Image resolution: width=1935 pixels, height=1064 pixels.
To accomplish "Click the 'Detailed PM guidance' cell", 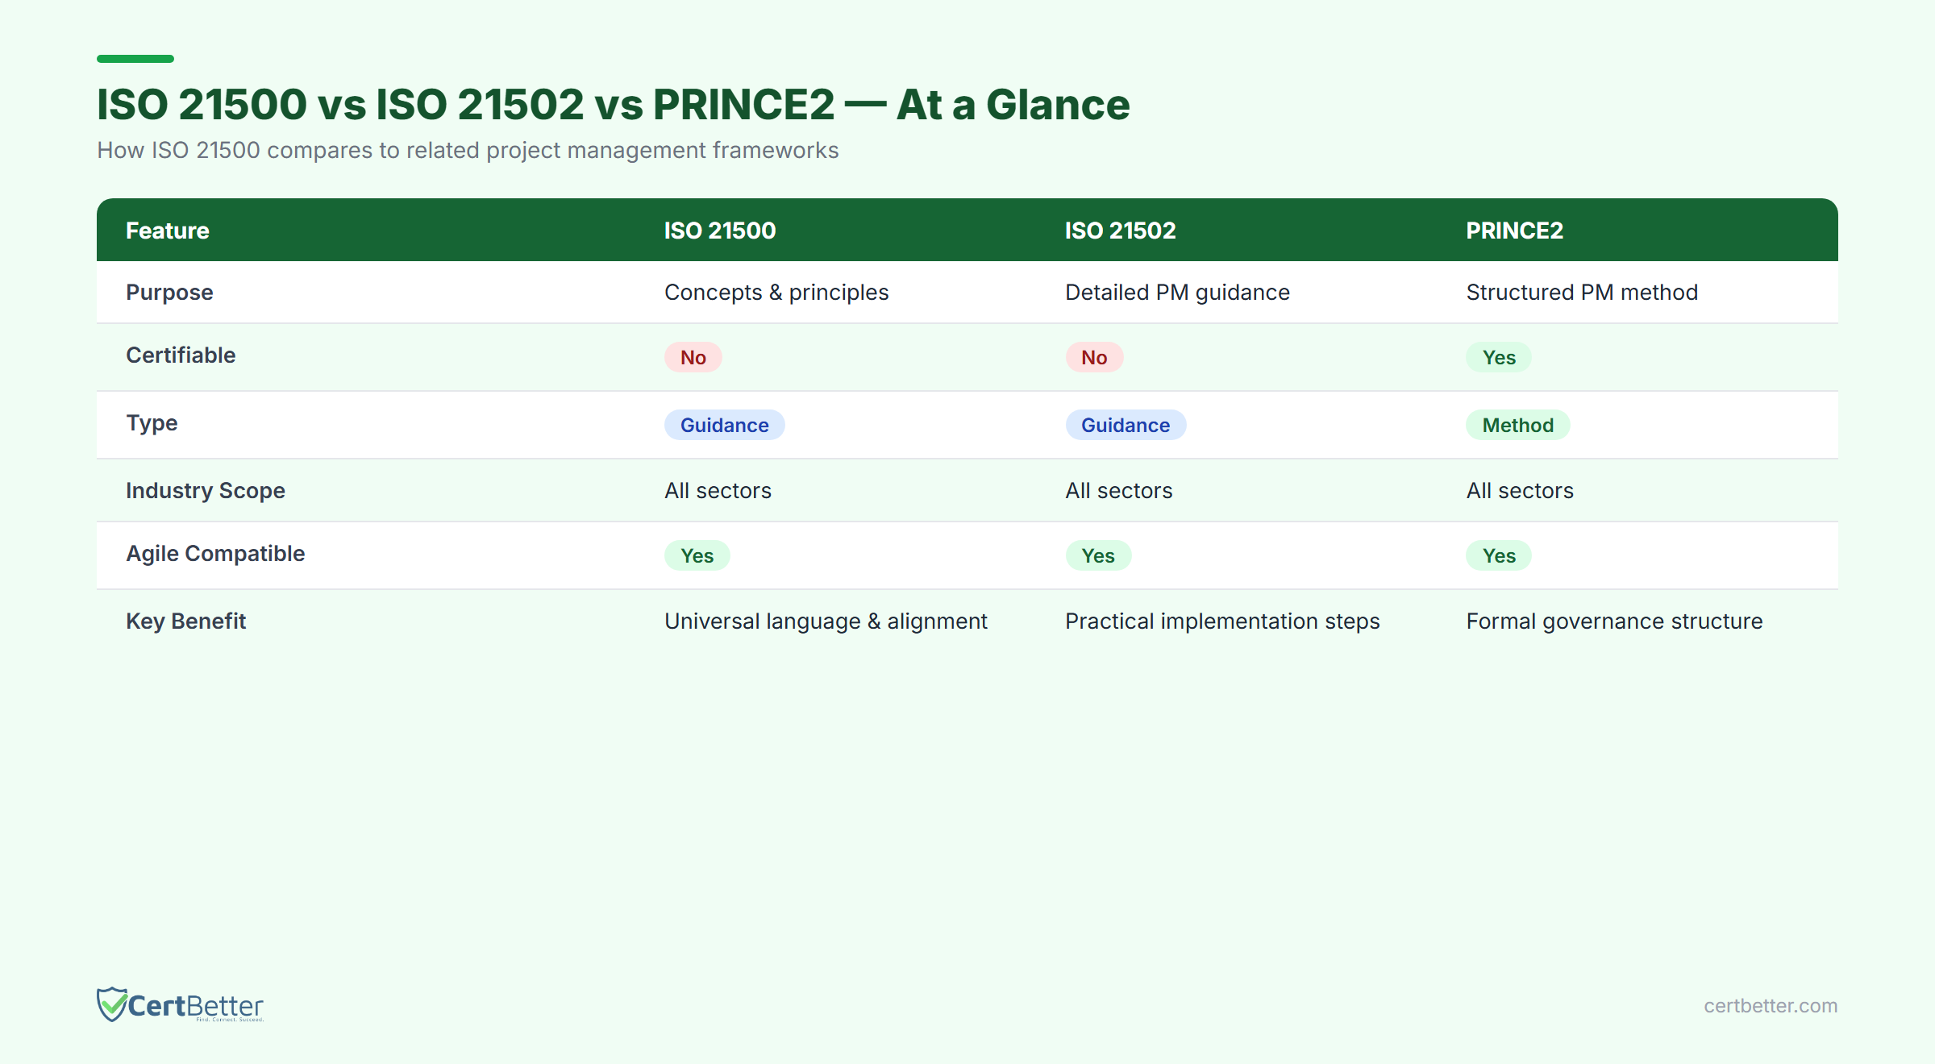I will coord(1177,293).
